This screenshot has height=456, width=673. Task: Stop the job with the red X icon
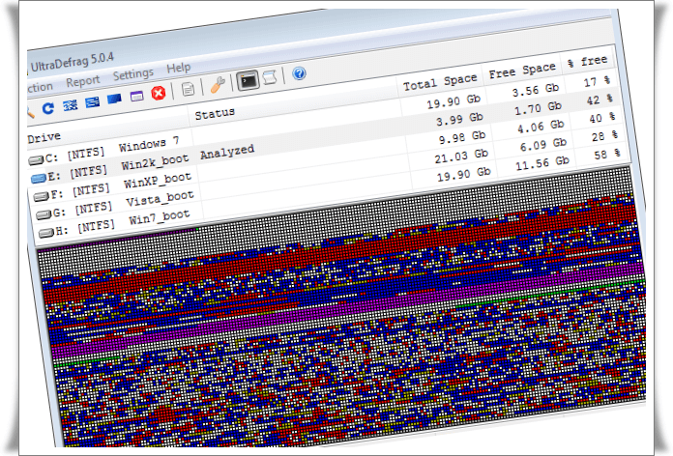pyautogui.click(x=159, y=93)
